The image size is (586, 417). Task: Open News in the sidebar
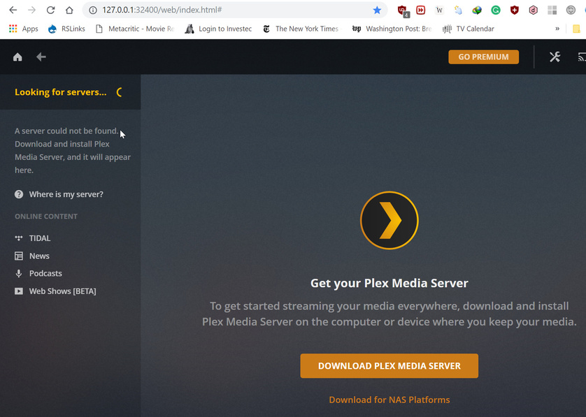[39, 256]
